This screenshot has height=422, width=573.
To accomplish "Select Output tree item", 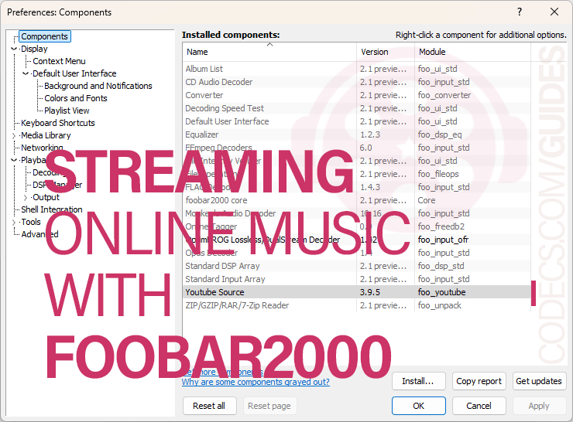I will [x=46, y=197].
